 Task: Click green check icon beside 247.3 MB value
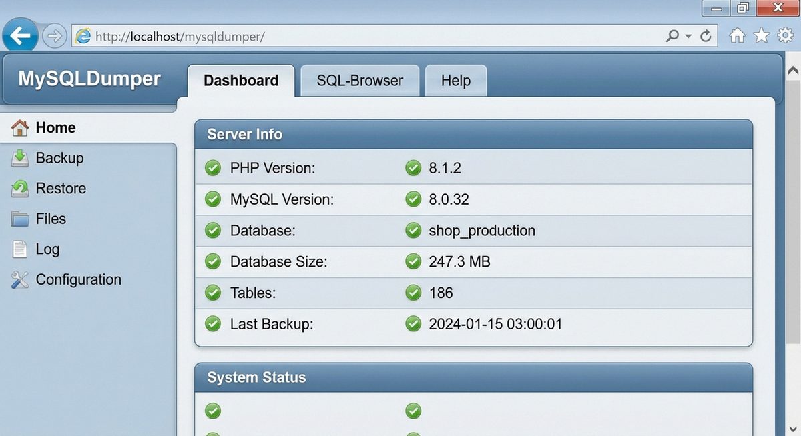[x=413, y=262]
